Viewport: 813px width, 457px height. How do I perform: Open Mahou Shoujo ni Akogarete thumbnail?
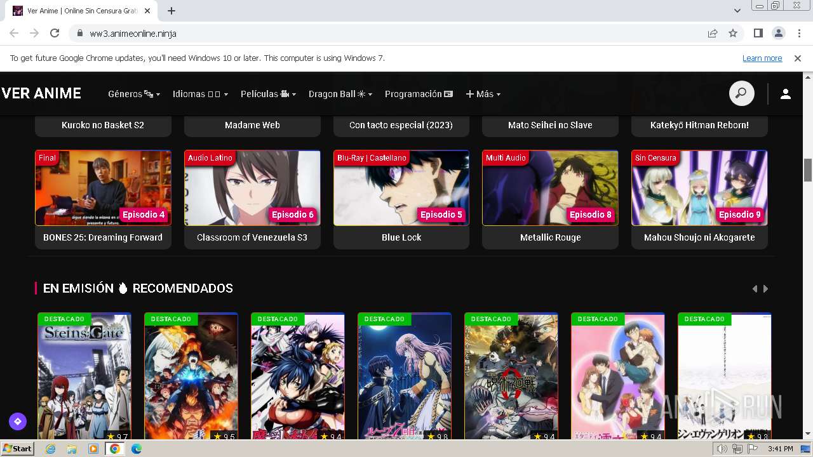699,188
